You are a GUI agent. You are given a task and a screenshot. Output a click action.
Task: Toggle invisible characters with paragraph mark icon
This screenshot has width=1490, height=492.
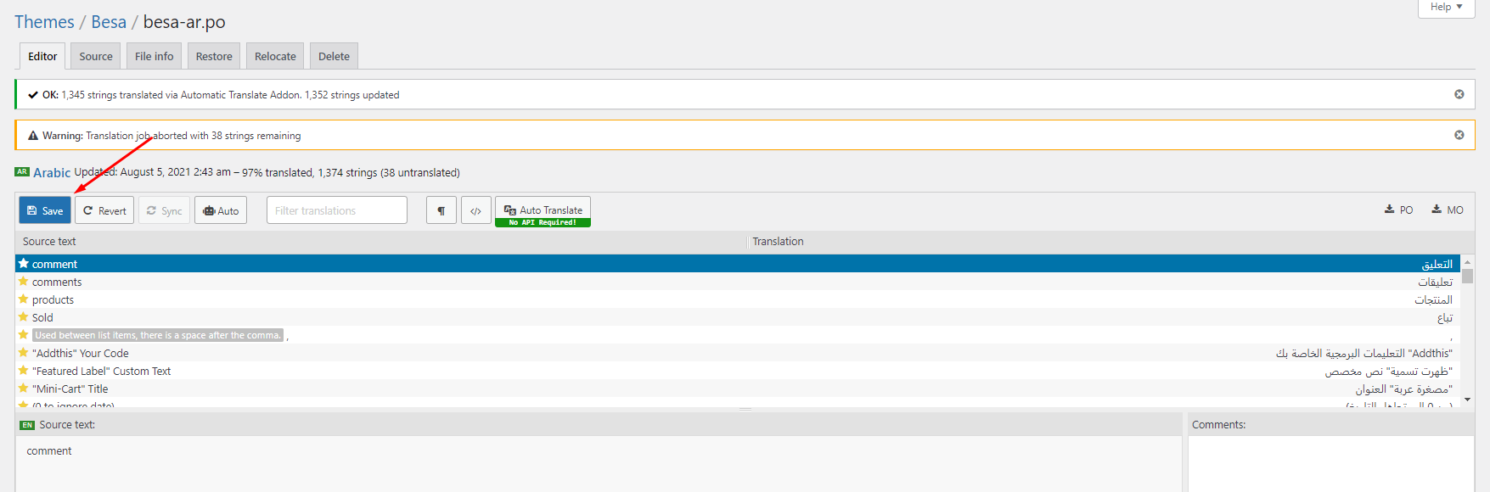[441, 210]
